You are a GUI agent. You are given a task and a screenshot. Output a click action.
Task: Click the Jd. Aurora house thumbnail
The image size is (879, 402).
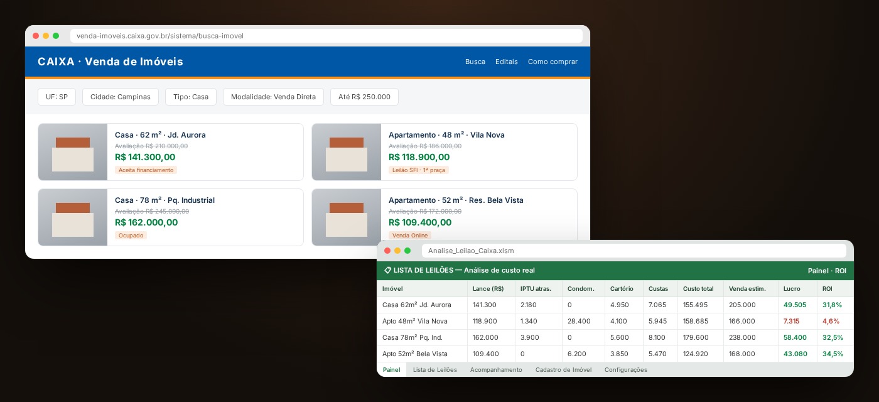[73, 152]
